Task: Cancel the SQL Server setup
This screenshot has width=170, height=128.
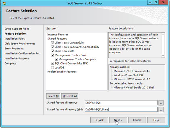Action: 137,120
